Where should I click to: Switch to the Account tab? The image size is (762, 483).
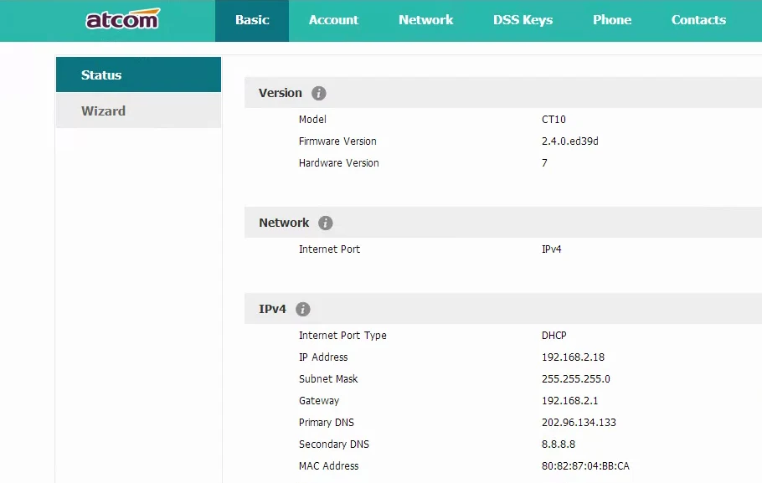pos(333,20)
